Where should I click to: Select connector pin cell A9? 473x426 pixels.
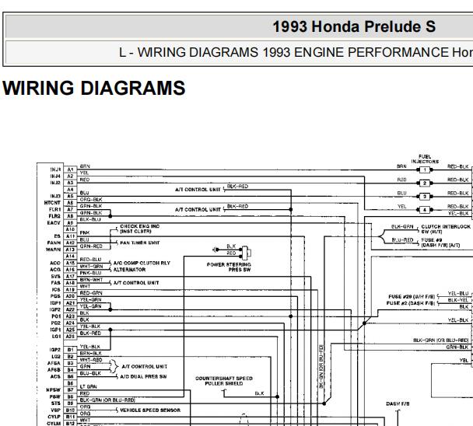click(x=70, y=223)
